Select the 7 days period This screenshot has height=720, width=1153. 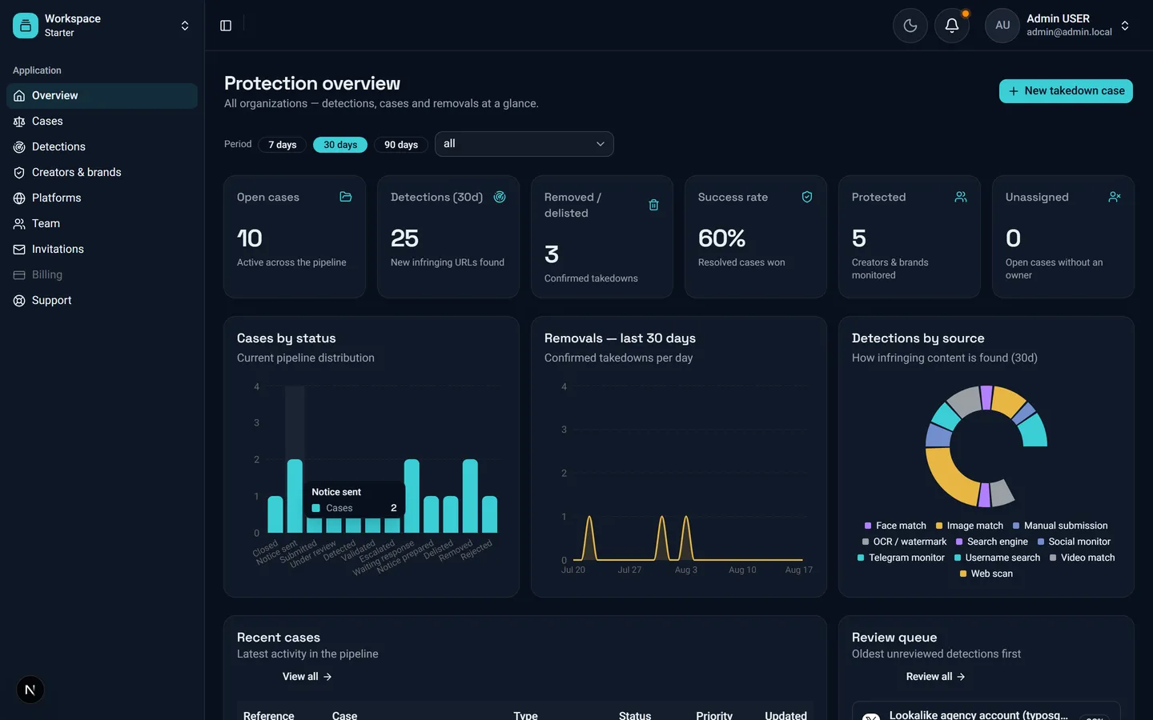(x=283, y=145)
